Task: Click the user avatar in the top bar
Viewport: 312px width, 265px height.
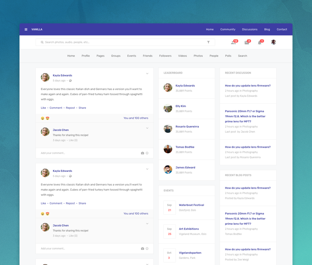Action: tap(273, 42)
